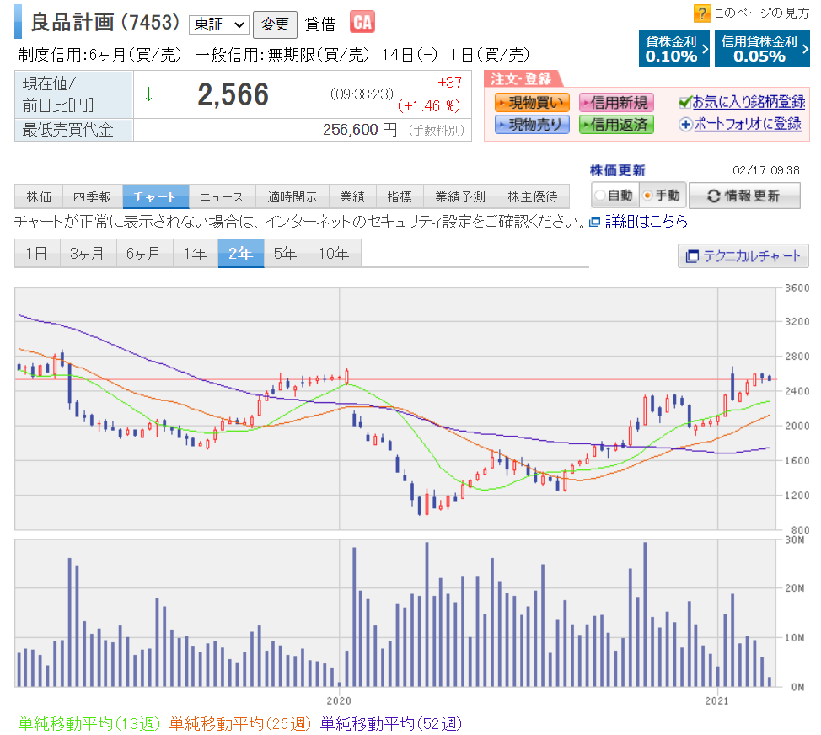Click the 現物売り order button
Image resolution: width=821 pixels, height=735 pixels.
point(532,125)
